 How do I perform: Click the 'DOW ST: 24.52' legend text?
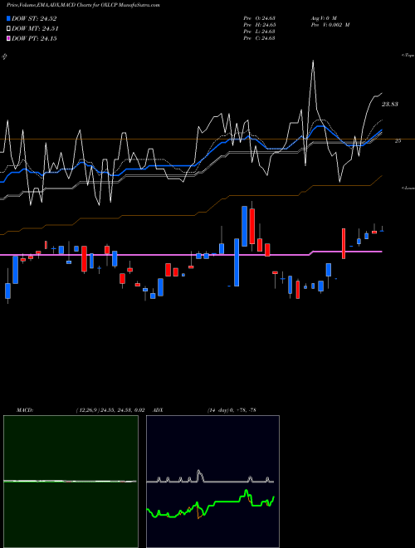tap(34, 18)
